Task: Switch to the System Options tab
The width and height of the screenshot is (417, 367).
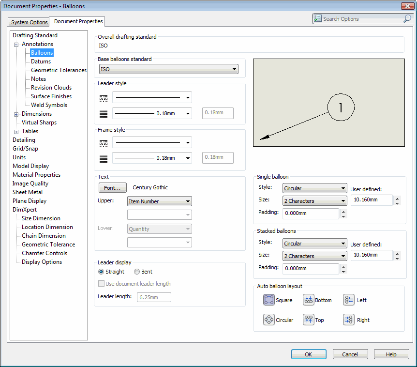Action: tap(29, 22)
